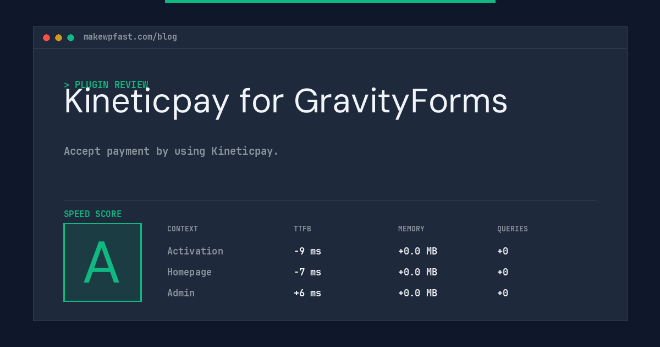Viewport: 660px width, 347px height.
Task: Click the MEMORY column header
Action: (411, 229)
